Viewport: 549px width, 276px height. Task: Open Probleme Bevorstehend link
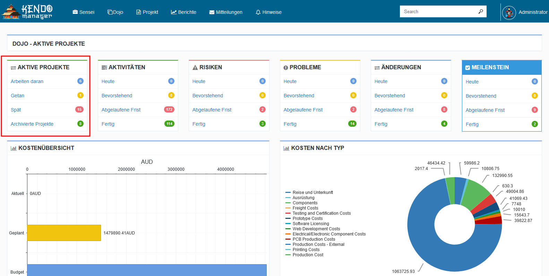pyautogui.click(x=299, y=96)
